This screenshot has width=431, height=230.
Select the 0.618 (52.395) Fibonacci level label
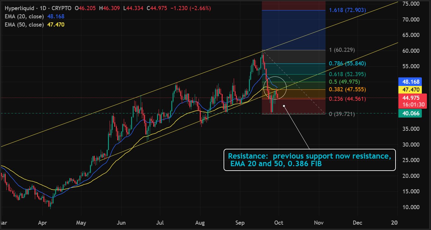coord(347,74)
